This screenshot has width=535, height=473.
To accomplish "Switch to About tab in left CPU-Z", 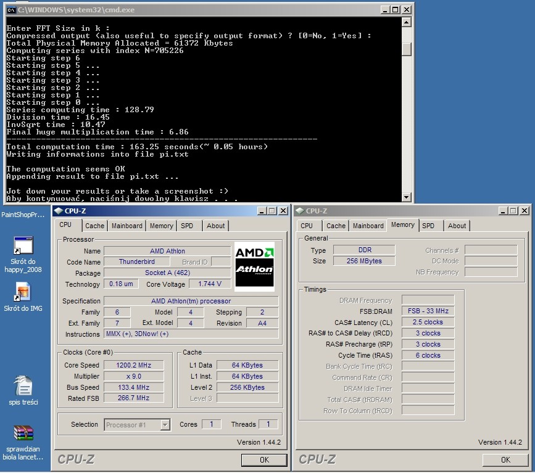I will (215, 226).
